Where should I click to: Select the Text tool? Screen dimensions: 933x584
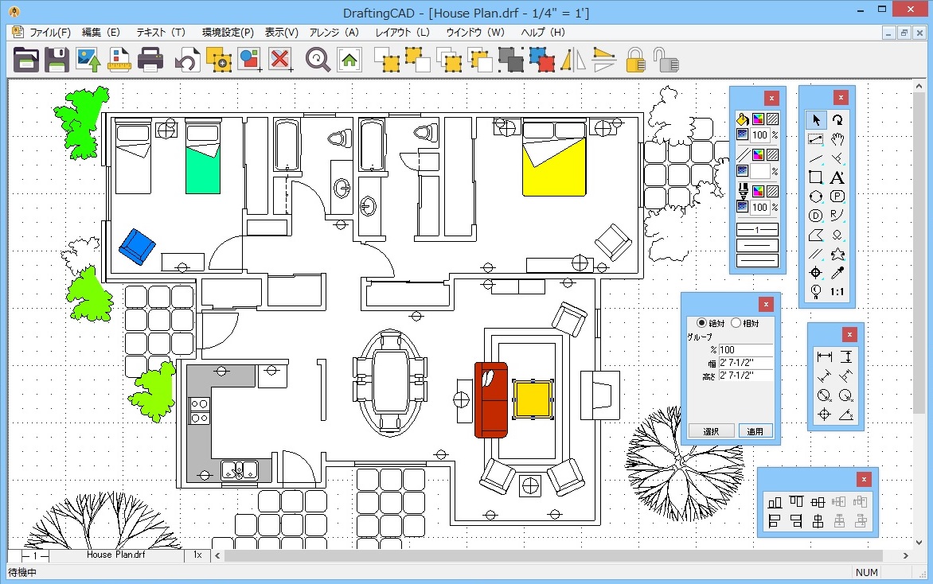tap(837, 177)
